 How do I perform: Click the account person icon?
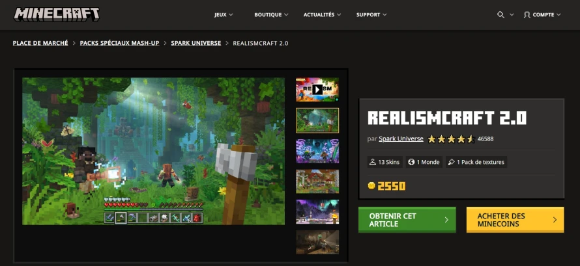pyautogui.click(x=527, y=15)
